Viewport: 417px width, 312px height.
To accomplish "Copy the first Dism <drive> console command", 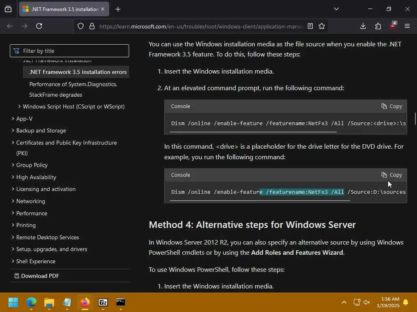I will [391, 106].
